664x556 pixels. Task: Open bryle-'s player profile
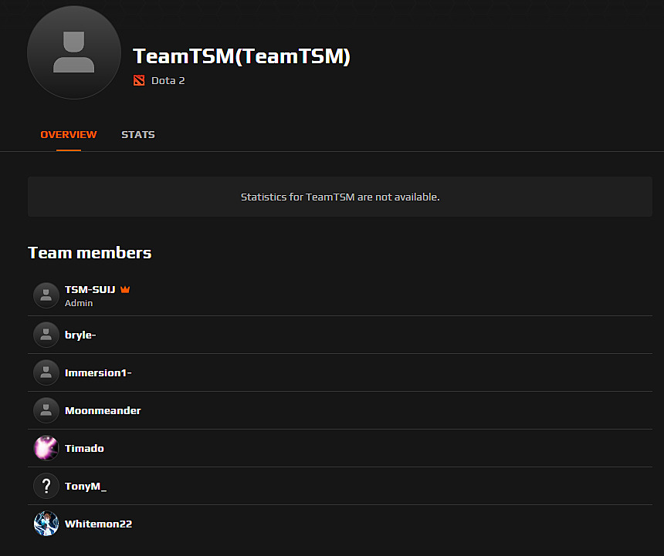(80, 335)
